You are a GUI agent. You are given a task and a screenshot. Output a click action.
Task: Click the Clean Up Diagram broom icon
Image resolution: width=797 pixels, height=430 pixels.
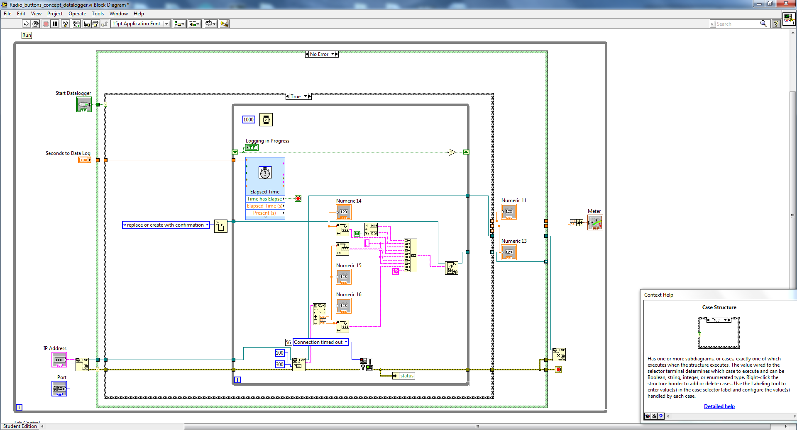224,24
